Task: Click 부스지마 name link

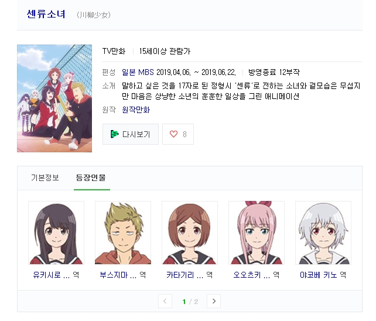Action: 118,275
